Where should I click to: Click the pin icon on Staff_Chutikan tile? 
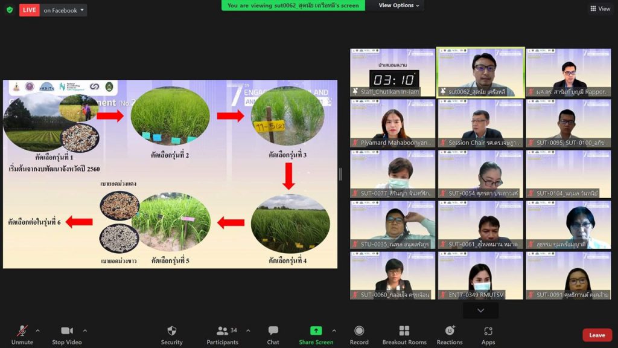pyautogui.click(x=355, y=92)
